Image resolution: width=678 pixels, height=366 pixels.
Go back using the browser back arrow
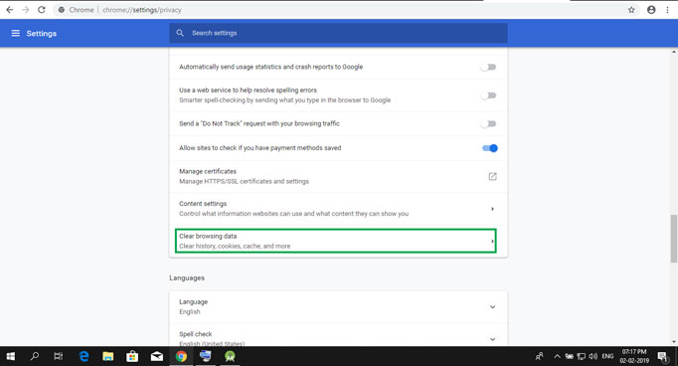10,10
